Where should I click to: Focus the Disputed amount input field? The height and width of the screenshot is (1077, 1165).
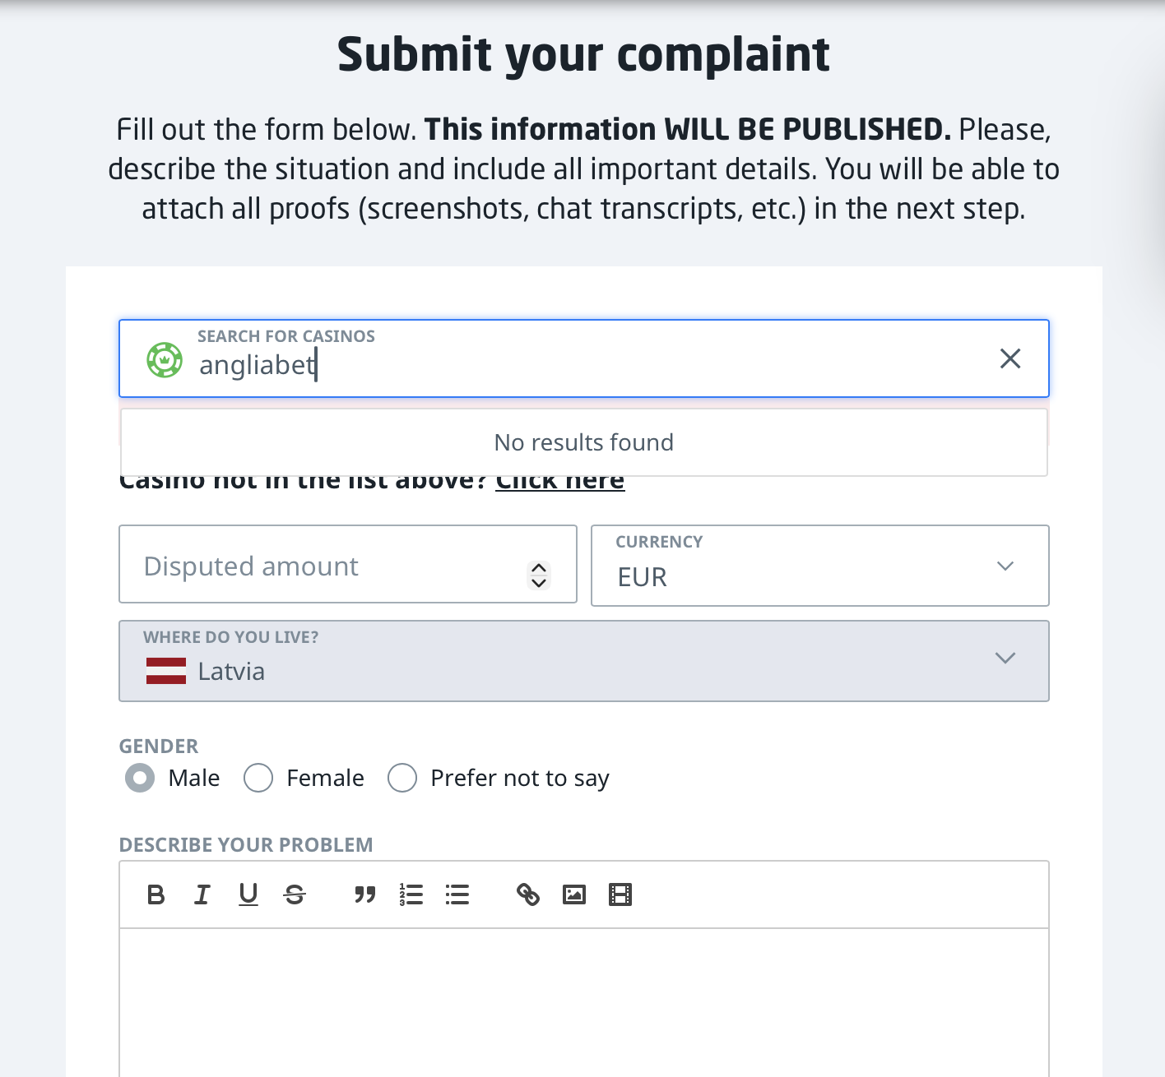coord(329,566)
